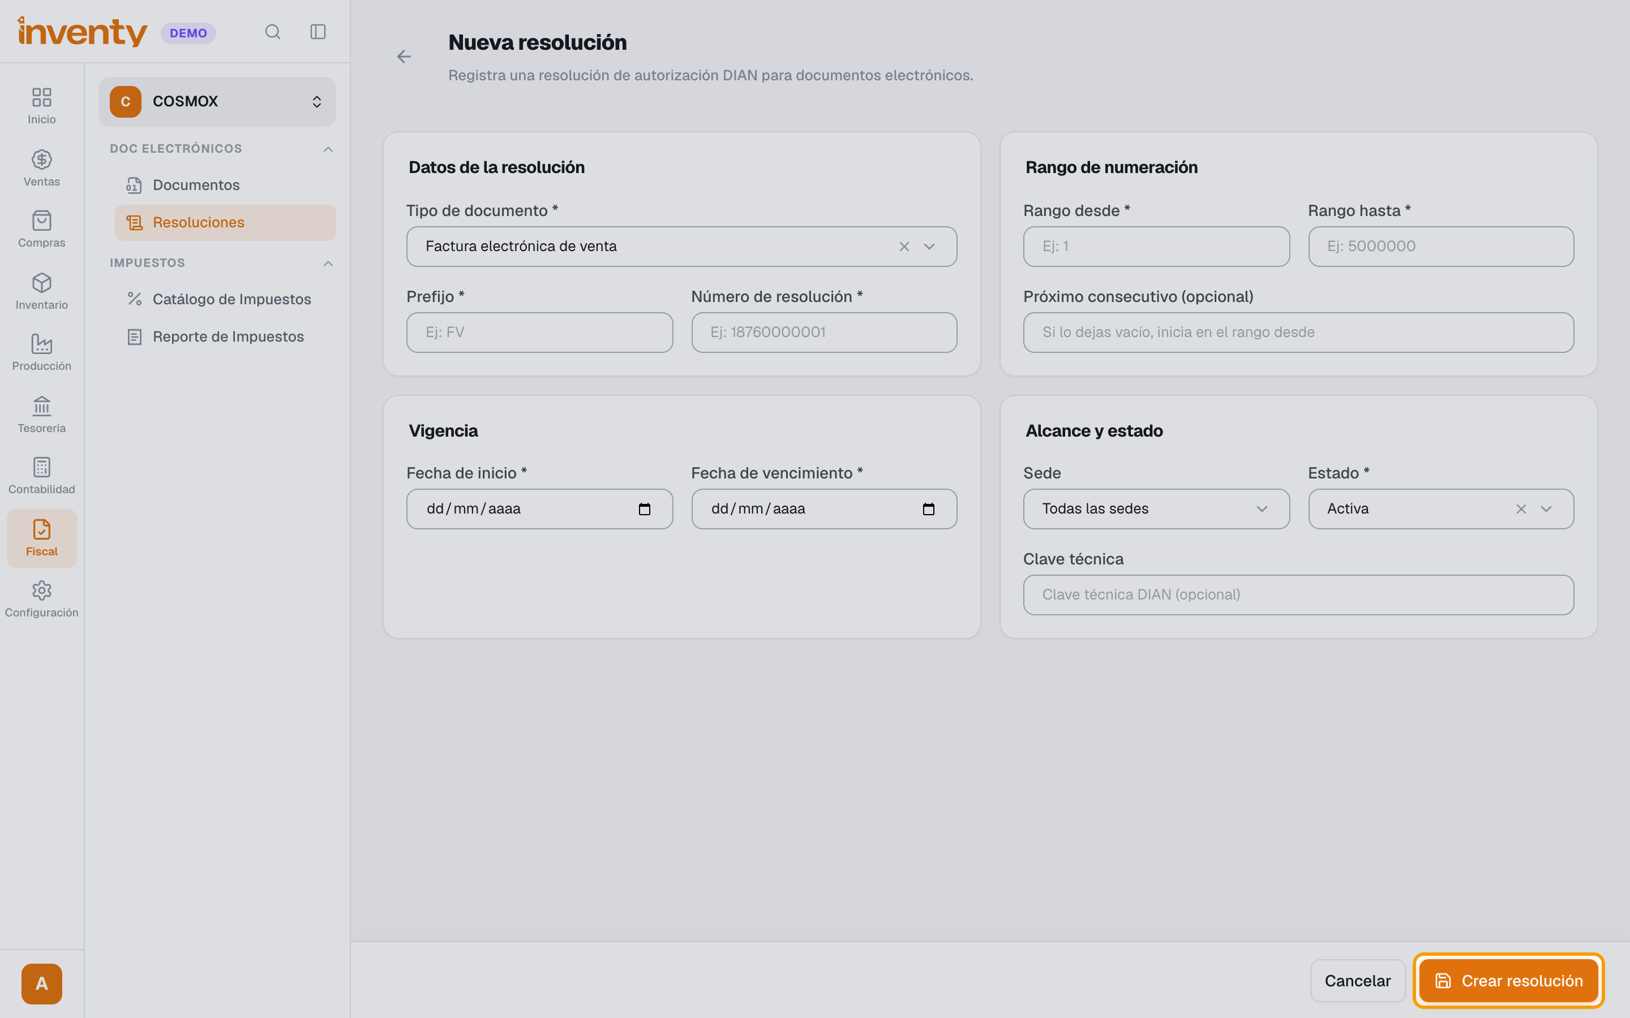The height and width of the screenshot is (1018, 1630).
Task: Focus the Número de resolución field
Action: pyautogui.click(x=823, y=333)
